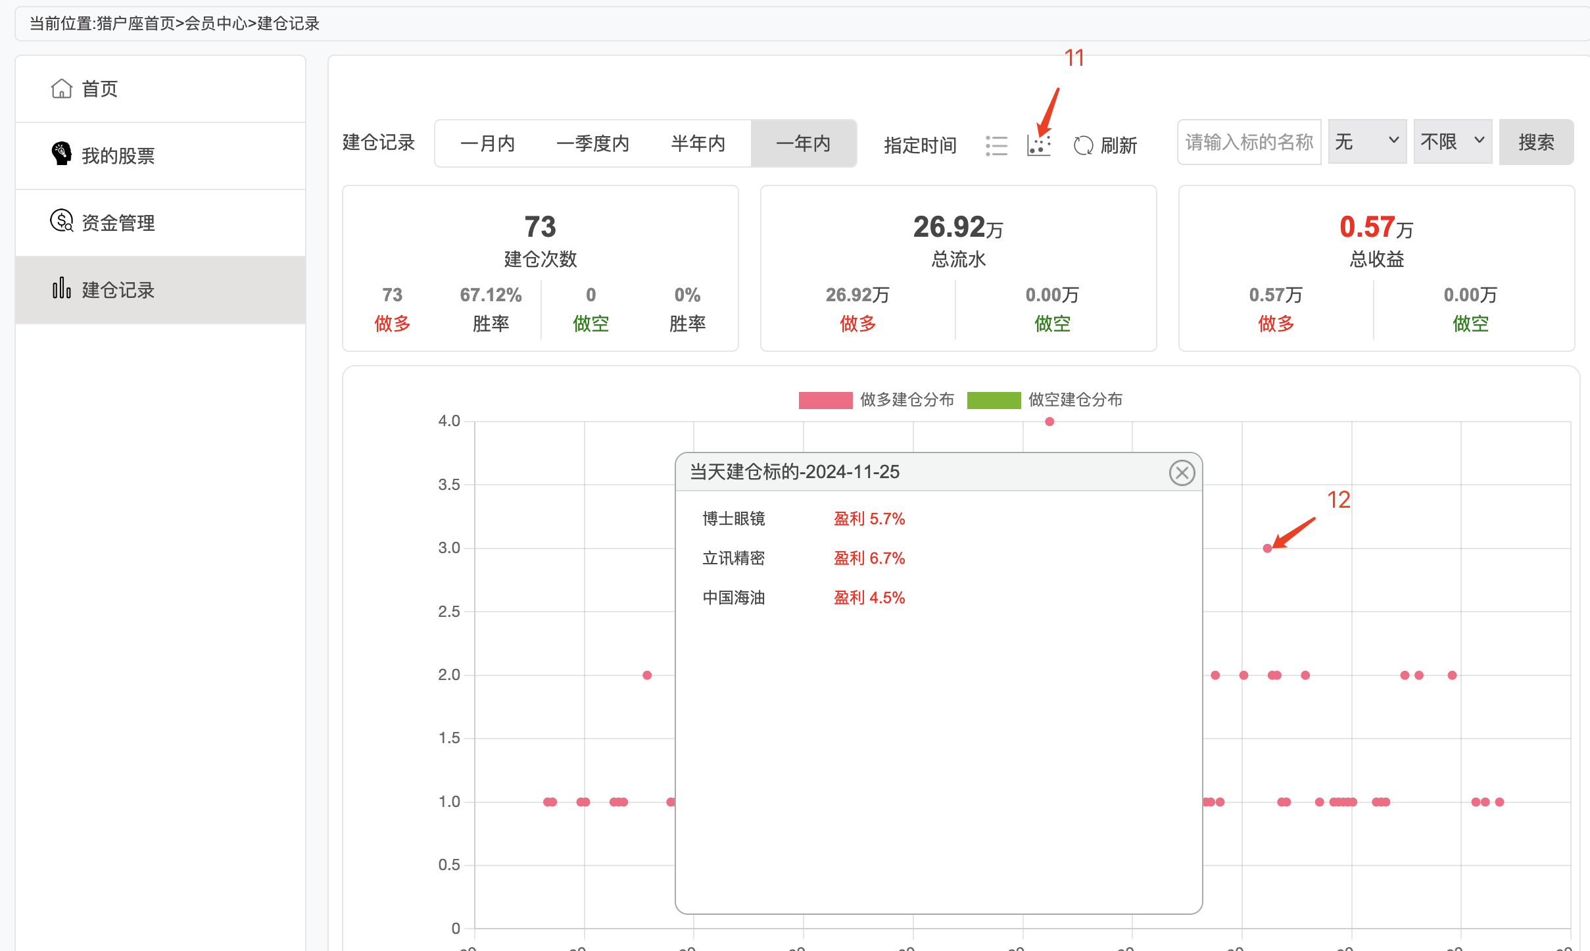Click the 博士眼镜 row in popup

[x=939, y=519]
